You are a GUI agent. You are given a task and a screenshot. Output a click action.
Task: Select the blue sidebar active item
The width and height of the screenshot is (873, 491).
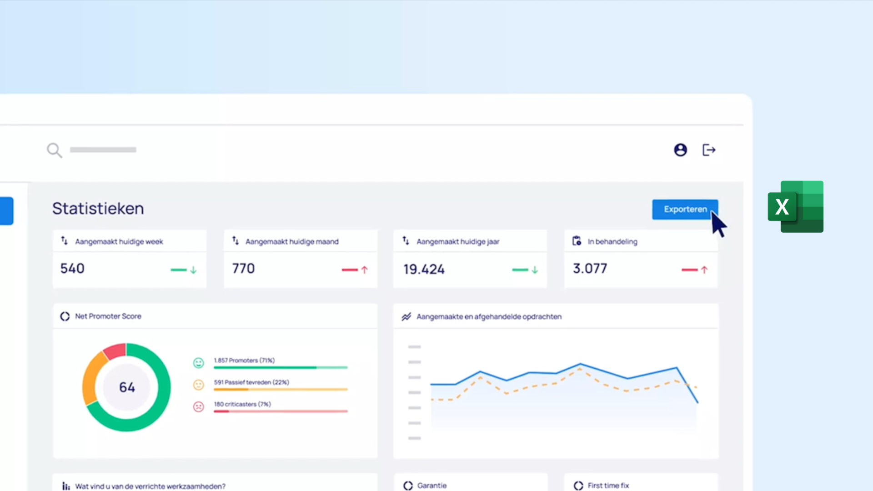click(x=6, y=211)
